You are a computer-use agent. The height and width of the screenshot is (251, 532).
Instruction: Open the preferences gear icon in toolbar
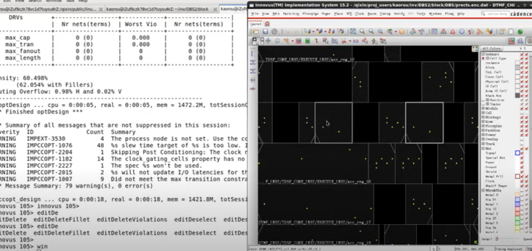[x=274, y=31]
